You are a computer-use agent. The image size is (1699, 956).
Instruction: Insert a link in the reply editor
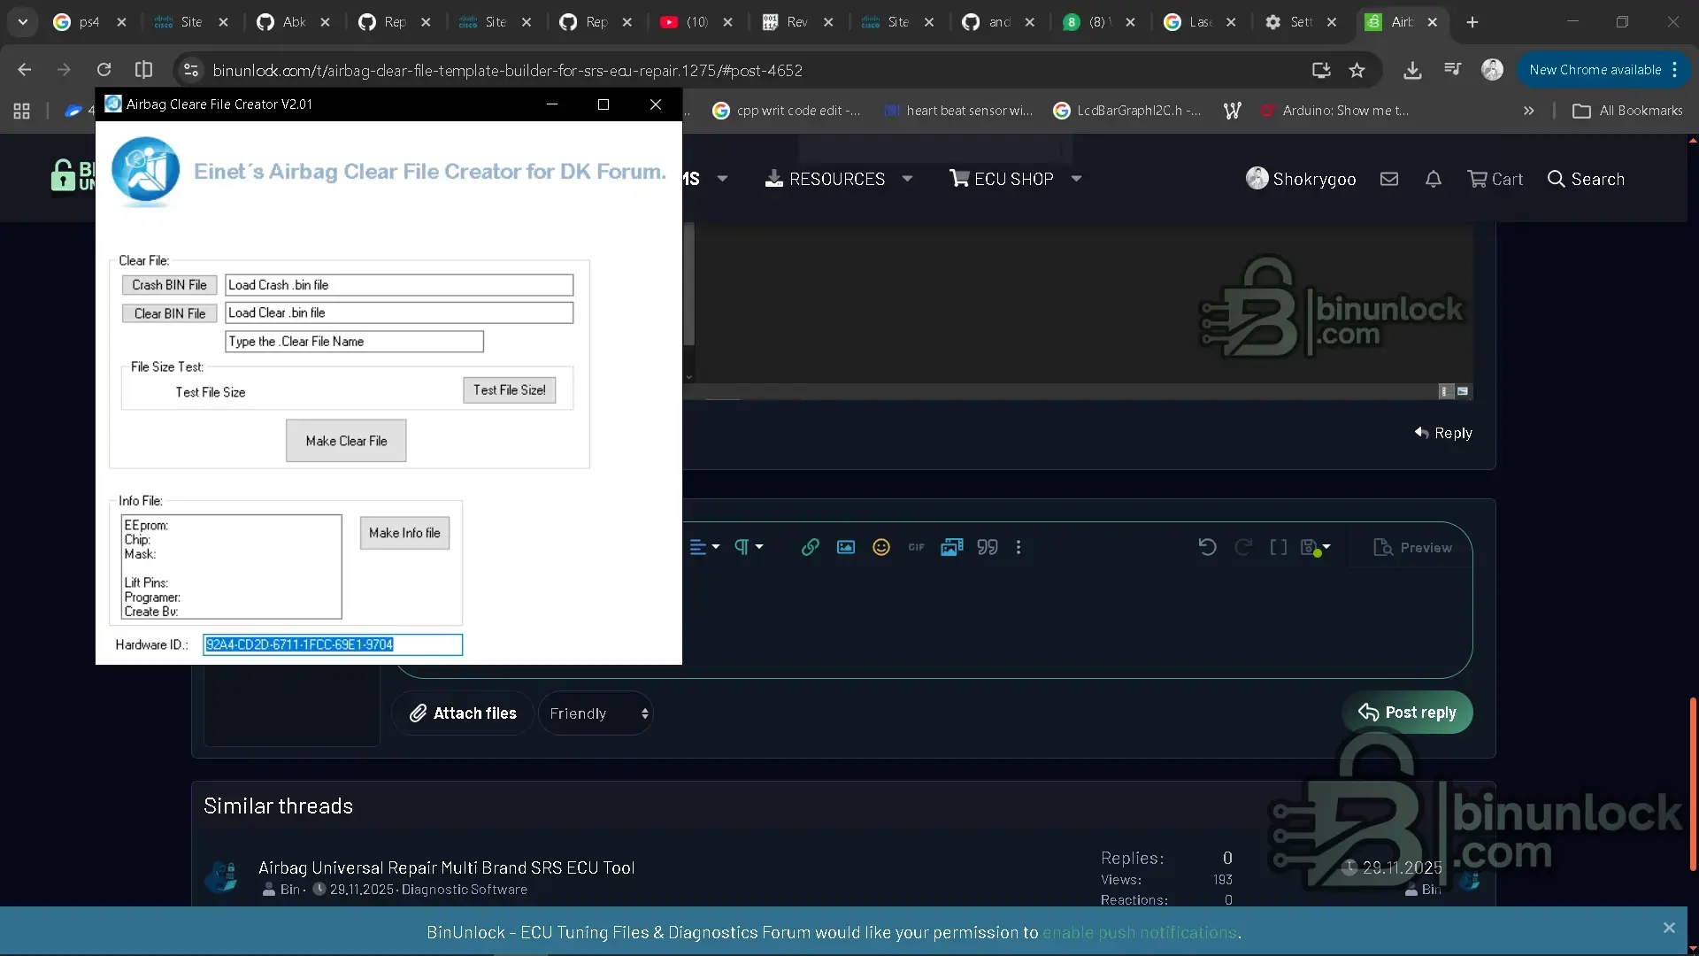point(810,547)
